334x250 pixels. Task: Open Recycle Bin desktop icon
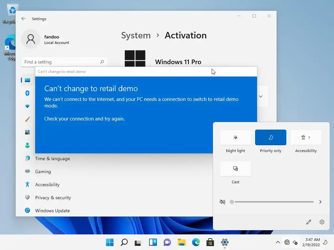coord(10,14)
